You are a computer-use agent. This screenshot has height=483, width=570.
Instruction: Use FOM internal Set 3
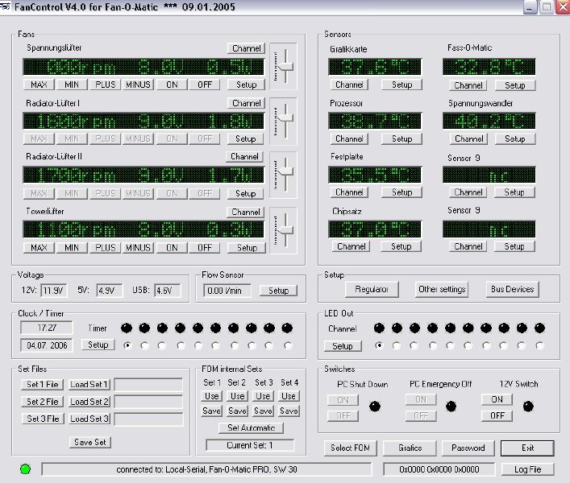263,396
